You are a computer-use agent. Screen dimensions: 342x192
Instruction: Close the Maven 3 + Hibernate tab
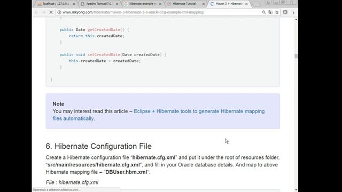246,4
